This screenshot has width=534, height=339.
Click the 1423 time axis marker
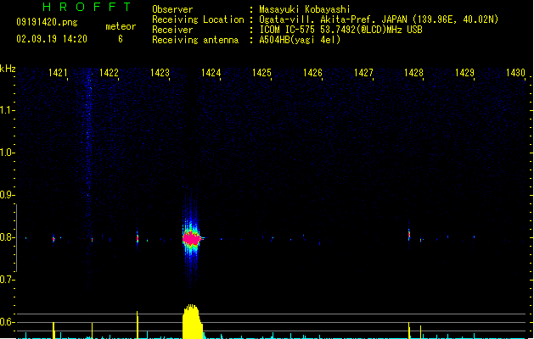click(160, 73)
